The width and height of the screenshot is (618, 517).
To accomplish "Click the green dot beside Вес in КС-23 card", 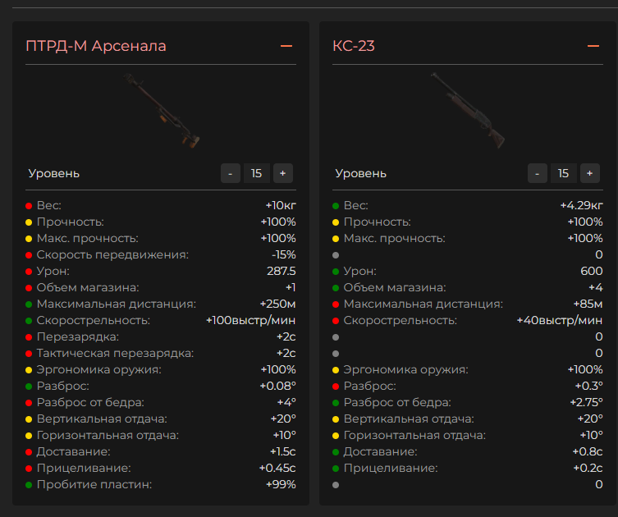I will (x=336, y=205).
